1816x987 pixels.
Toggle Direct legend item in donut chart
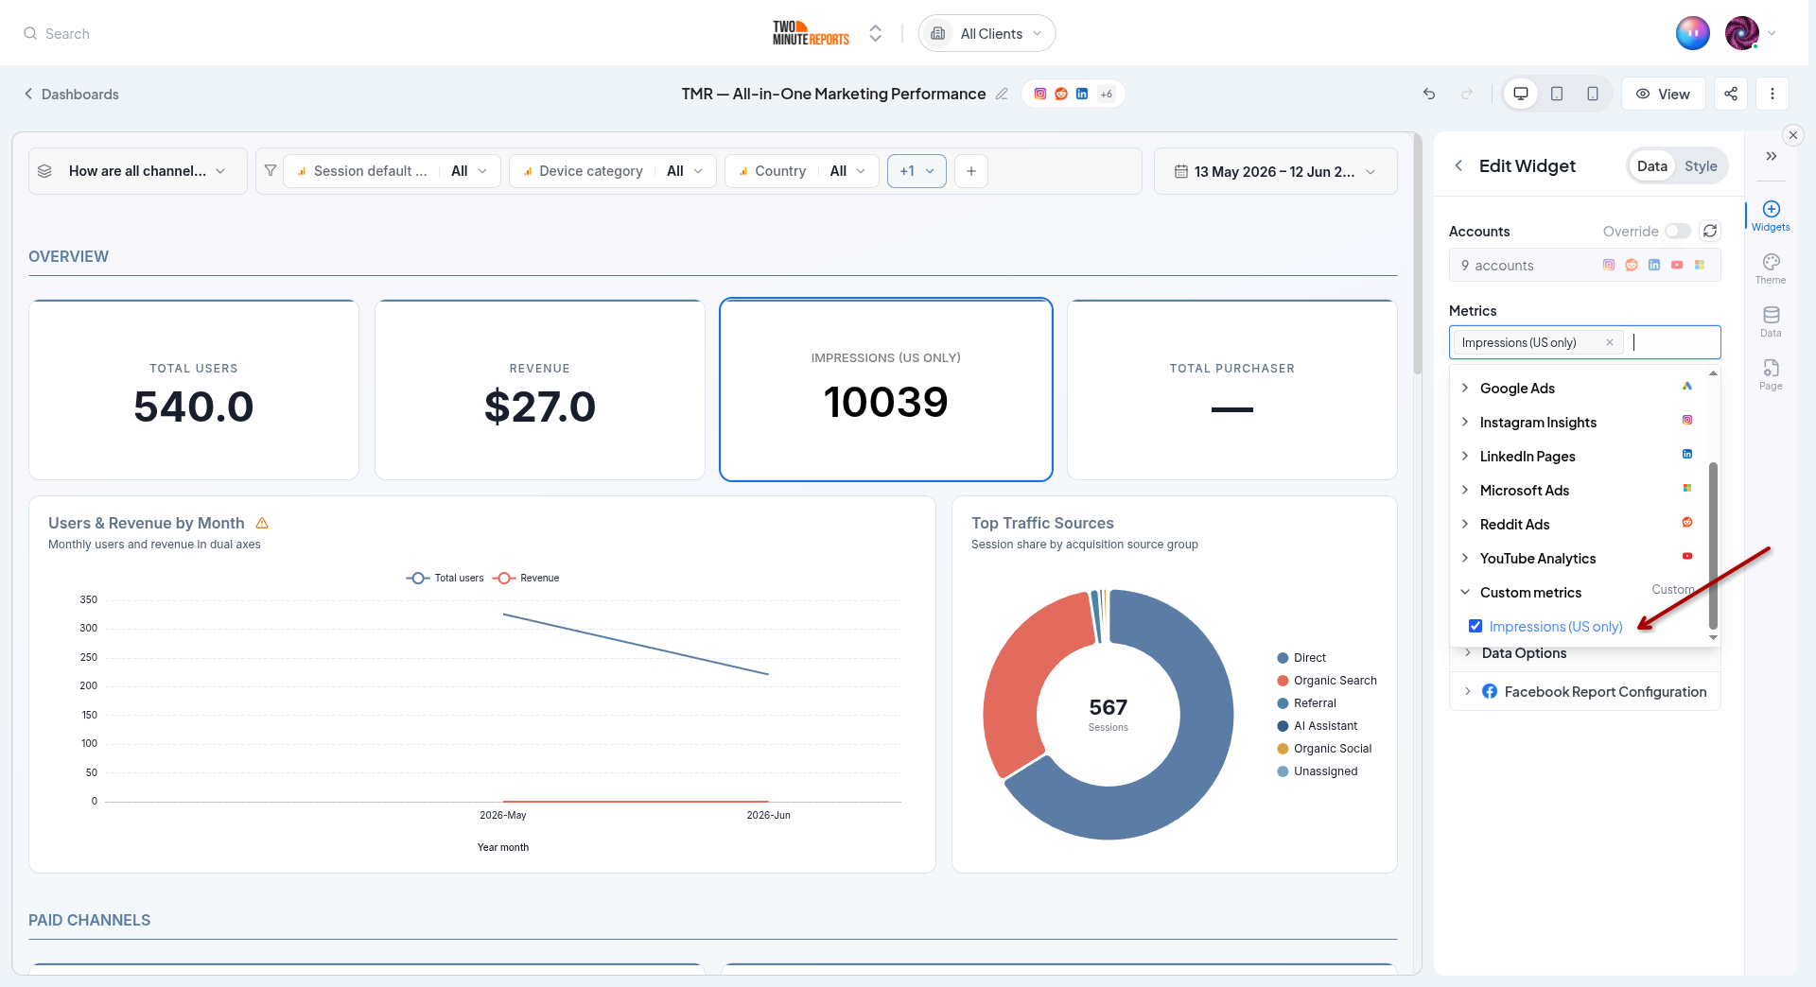(x=1301, y=658)
